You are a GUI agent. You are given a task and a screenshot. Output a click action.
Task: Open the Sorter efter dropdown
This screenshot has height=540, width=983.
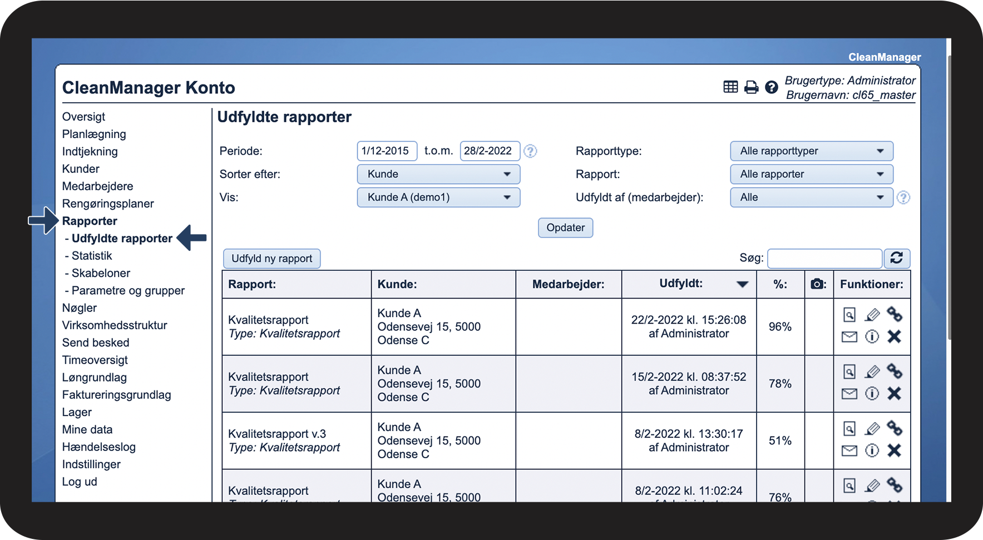tap(438, 174)
